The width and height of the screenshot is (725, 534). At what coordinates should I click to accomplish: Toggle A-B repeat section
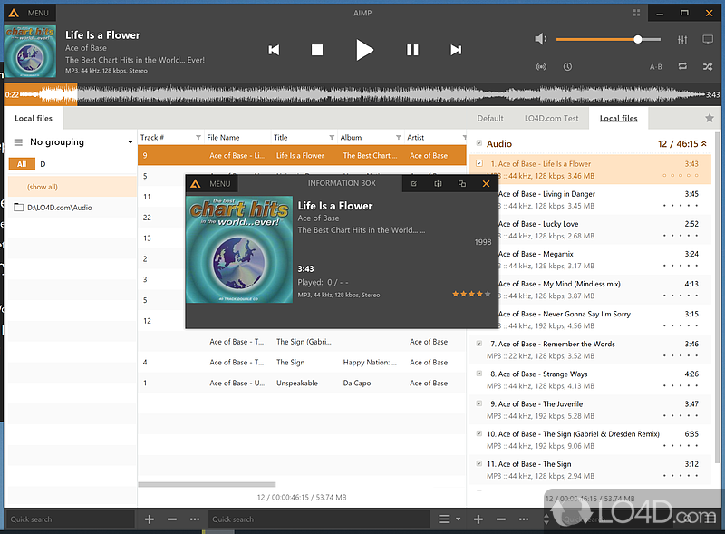coord(655,66)
